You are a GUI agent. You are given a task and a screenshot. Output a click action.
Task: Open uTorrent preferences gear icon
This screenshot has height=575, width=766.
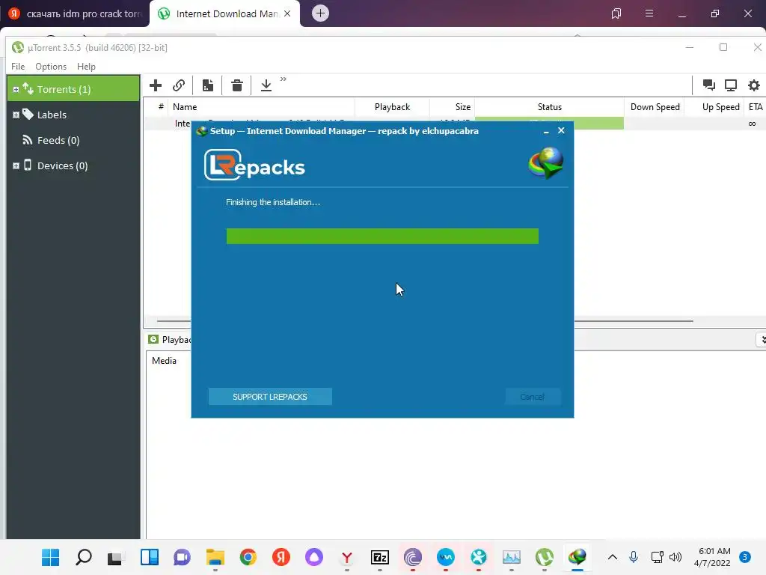[x=754, y=85]
